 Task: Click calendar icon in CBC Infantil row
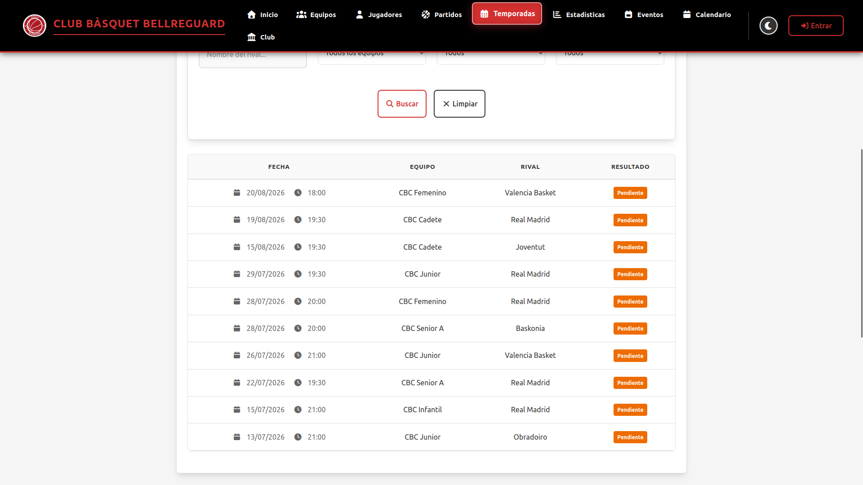237,410
